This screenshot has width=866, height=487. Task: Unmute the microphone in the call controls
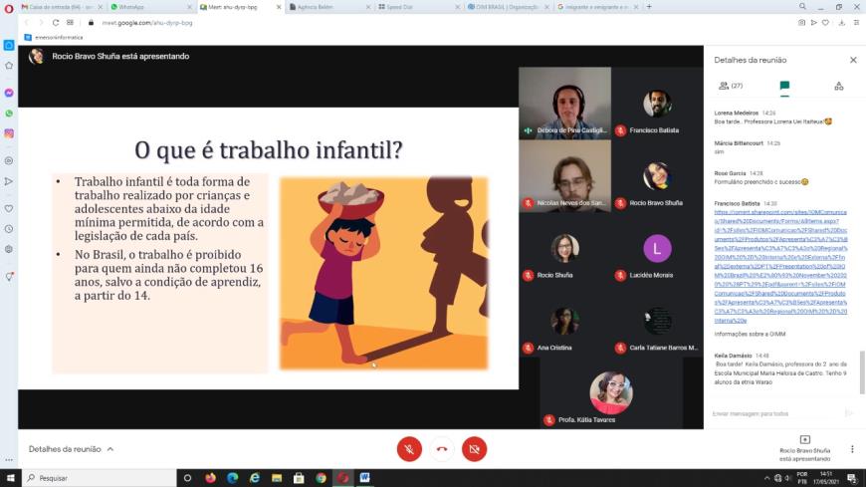click(409, 448)
